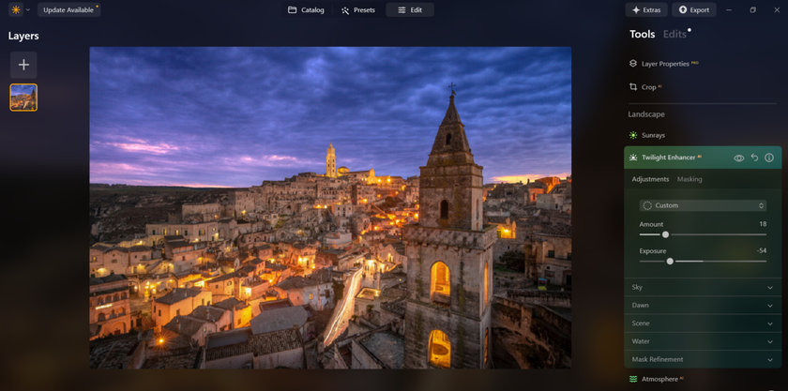The width and height of the screenshot is (788, 391).
Task: Click the Export button
Action: [x=694, y=9]
